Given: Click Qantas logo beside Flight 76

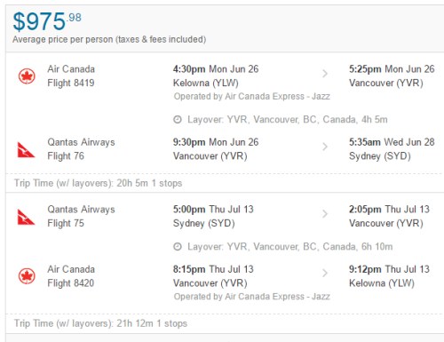Looking at the screenshot, I should click(26, 150).
